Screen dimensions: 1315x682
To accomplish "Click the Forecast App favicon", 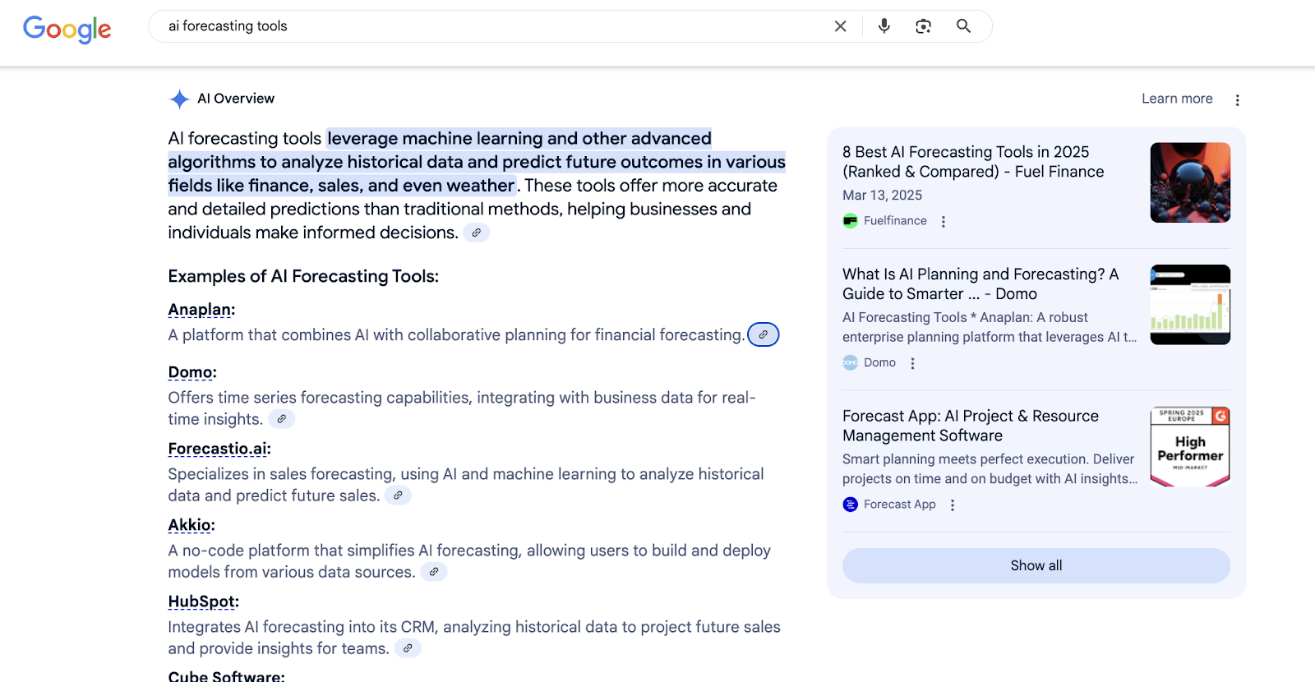I will point(851,505).
